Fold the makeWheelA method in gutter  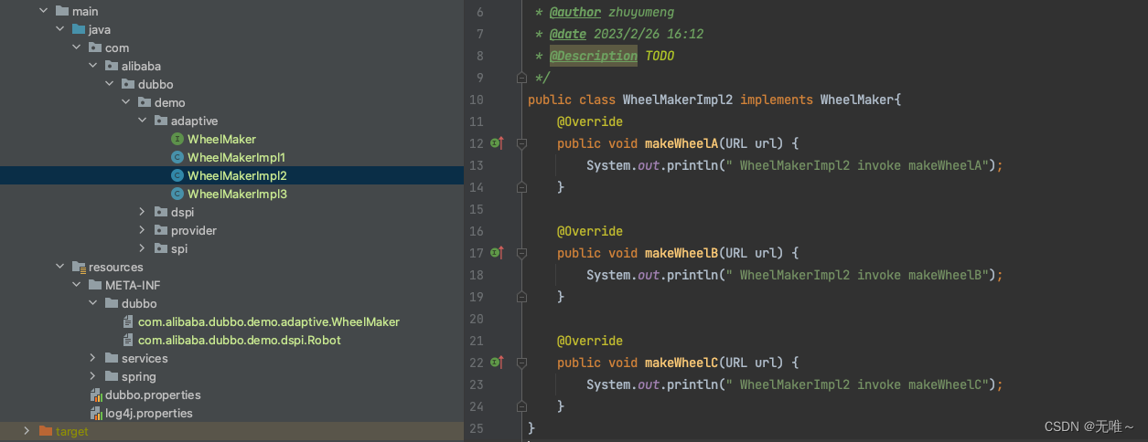click(521, 143)
